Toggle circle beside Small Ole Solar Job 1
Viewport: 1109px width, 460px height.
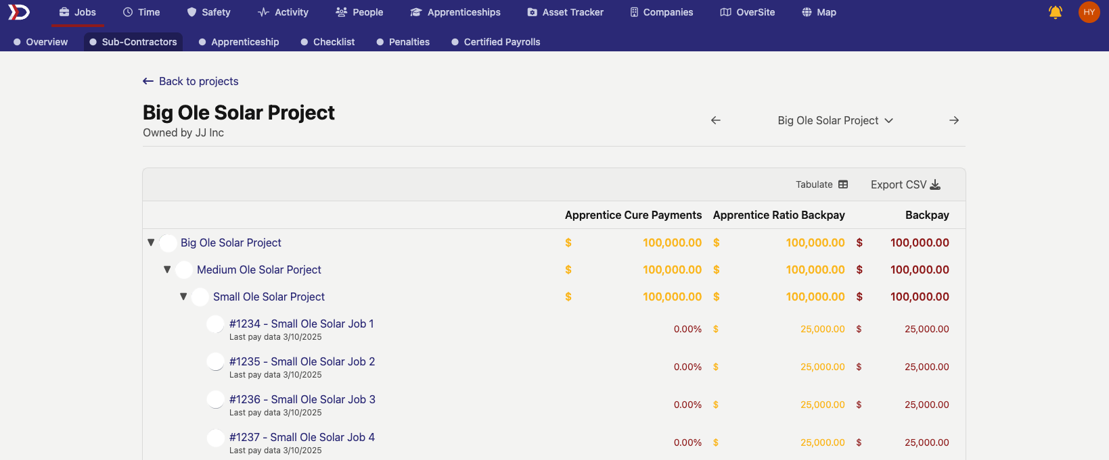pos(215,324)
